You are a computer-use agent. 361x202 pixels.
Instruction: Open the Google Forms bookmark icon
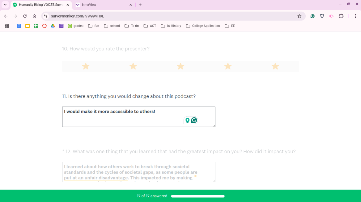[61, 26]
